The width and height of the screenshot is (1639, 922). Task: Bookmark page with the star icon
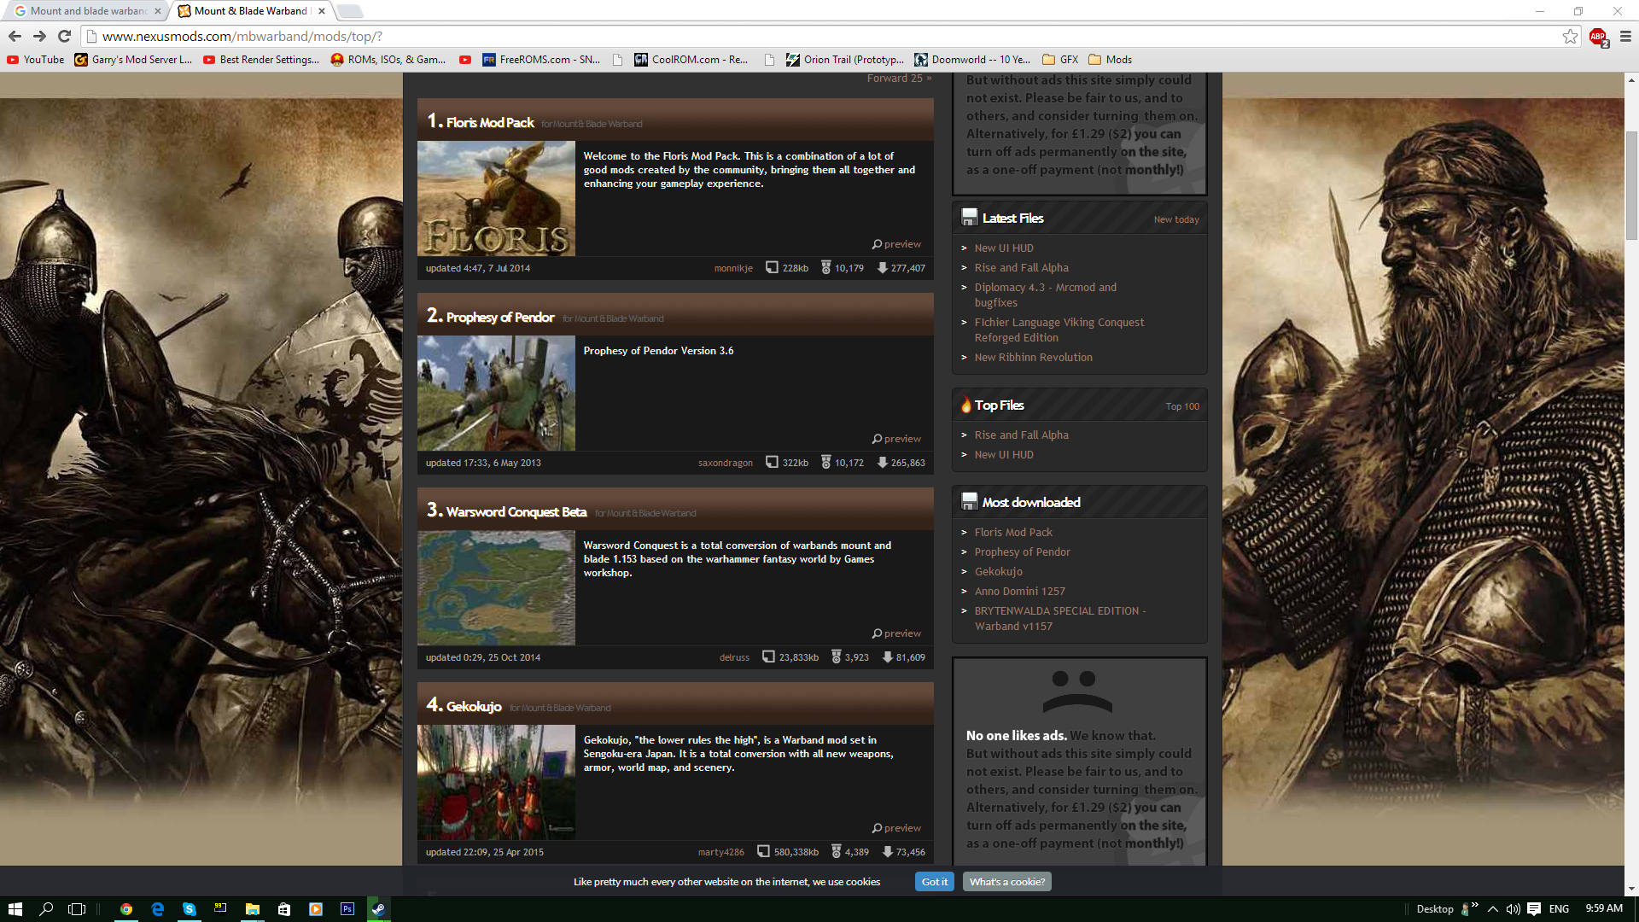point(1570,36)
